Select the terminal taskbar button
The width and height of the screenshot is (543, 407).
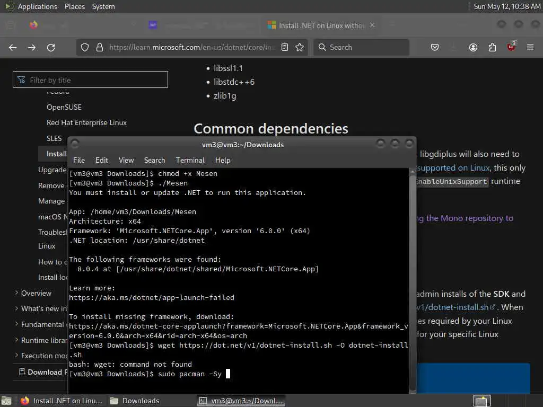(x=241, y=401)
